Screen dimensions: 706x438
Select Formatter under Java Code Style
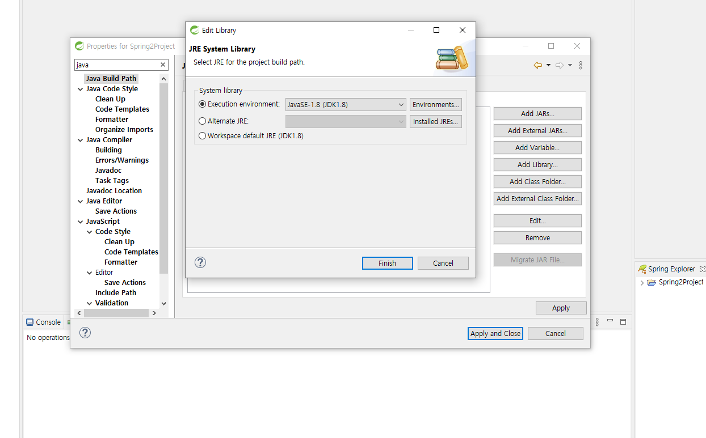(x=112, y=120)
